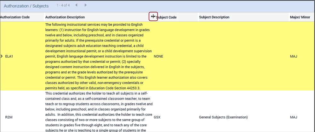315x132 pixels.
Task: Click the 1 - 4 of 4 record counter
Action: pyautogui.click(x=64, y=6)
